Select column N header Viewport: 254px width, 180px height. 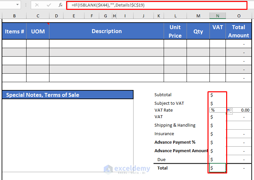[x=218, y=16]
